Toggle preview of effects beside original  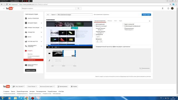pos(95,47)
